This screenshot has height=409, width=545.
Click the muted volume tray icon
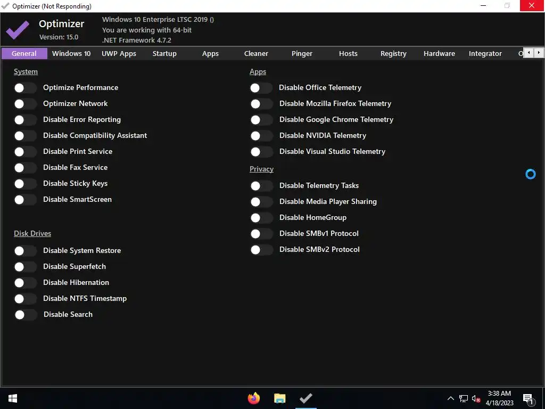coord(476,398)
